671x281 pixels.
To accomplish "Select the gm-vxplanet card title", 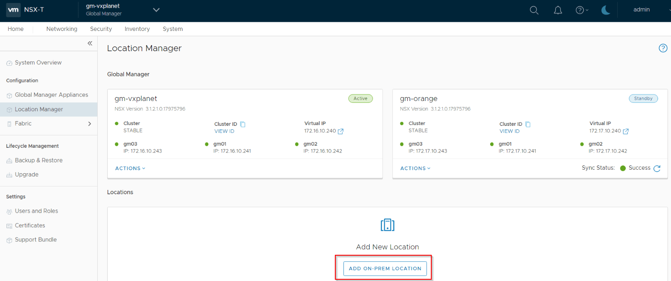I will click(136, 99).
